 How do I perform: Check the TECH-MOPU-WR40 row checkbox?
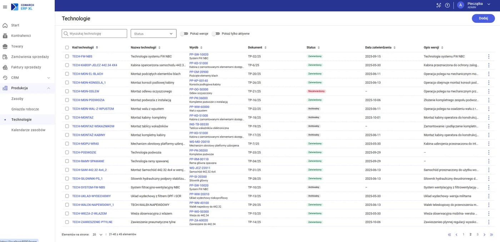click(x=67, y=144)
